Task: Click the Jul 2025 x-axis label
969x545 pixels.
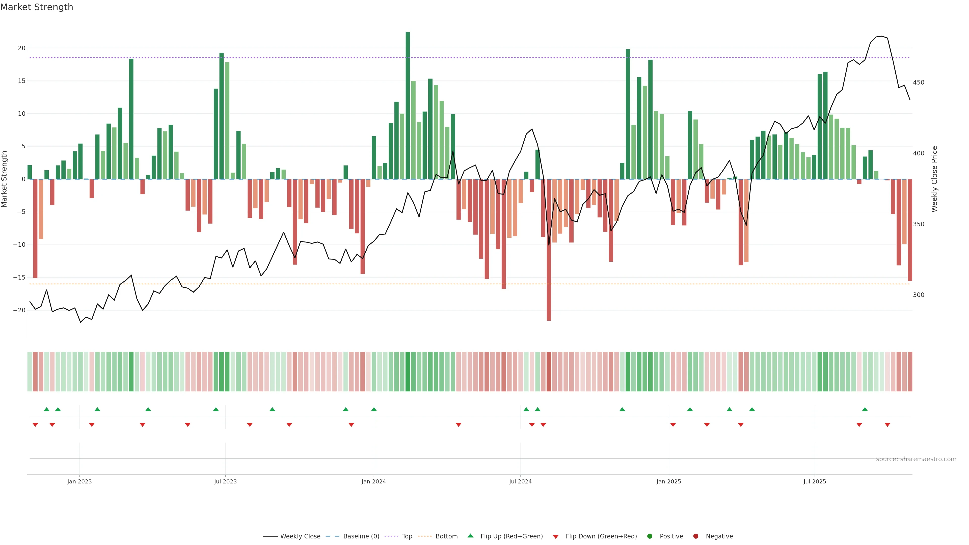Action: coord(814,481)
